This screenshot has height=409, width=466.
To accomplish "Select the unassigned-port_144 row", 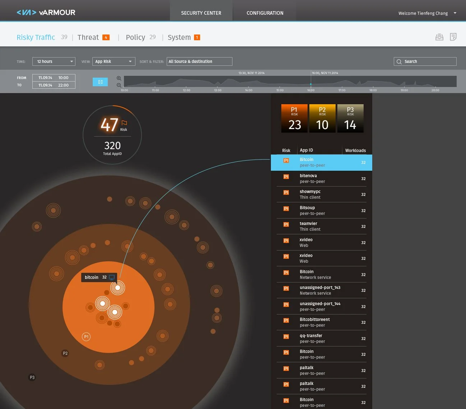I will click(321, 307).
